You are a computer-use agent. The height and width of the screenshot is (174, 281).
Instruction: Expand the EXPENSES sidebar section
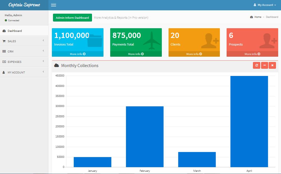pyautogui.click(x=24, y=62)
